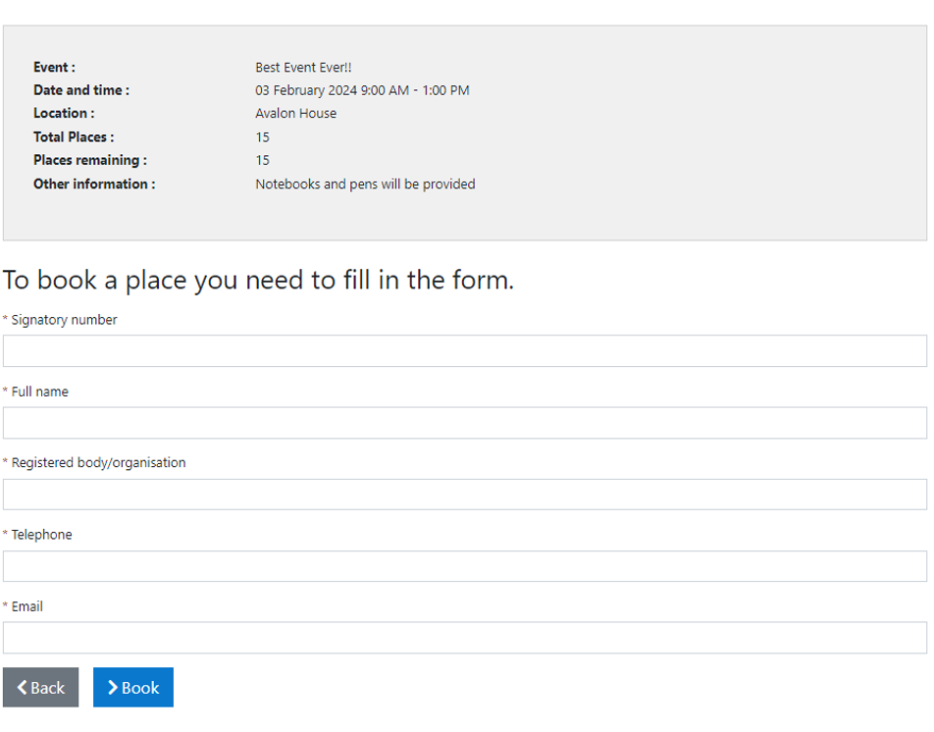The width and height of the screenshot is (934, 732).
Task: Click the 'Places remaining' label
Action: (x=90, y=160)
